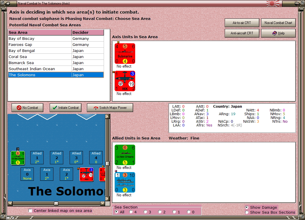Click map scroll up arrow
This screenshot has height=220, width=305.
[107, 116]
